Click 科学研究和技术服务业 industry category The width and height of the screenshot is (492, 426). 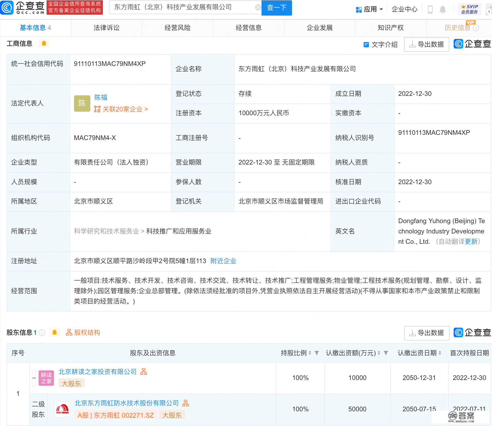pyautogui.click(x=106, y=231)
